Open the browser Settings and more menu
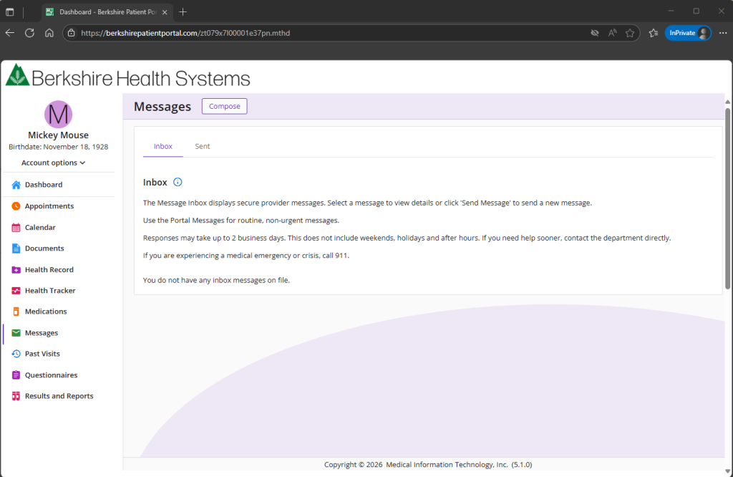The image size is (733, 477). click(x=722, y=33)
